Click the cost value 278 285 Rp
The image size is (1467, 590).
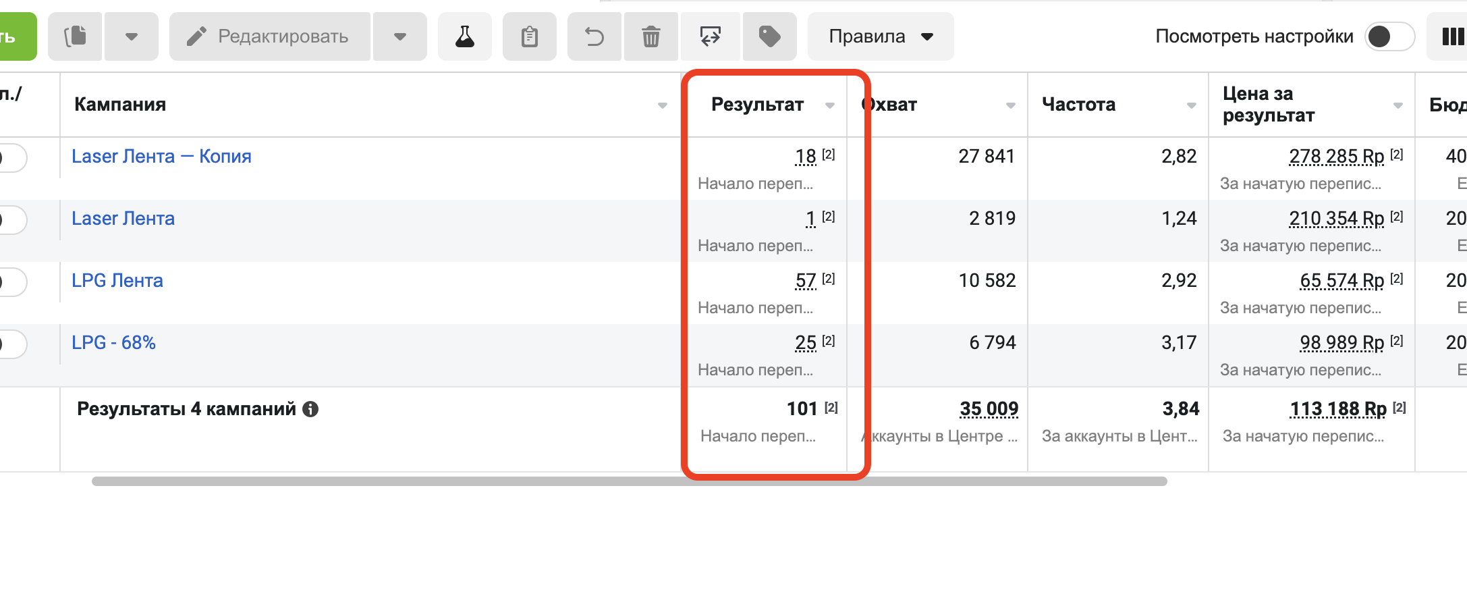point(1337,157)
